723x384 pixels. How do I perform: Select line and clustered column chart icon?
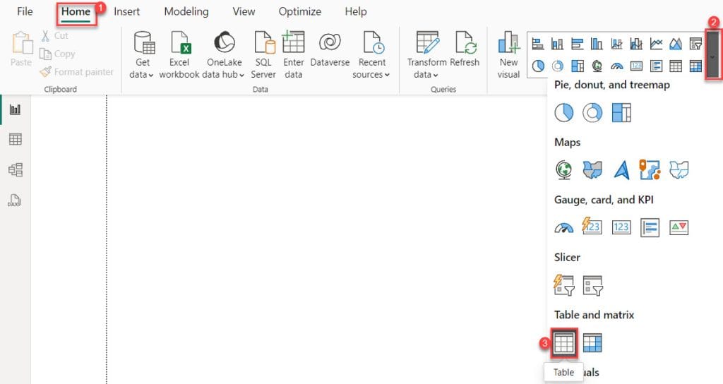[x=636, y=44]
